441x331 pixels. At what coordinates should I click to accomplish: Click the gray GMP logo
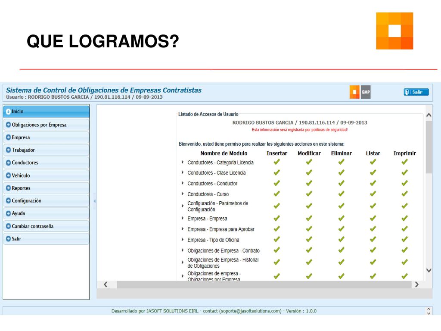pos(366,92)
